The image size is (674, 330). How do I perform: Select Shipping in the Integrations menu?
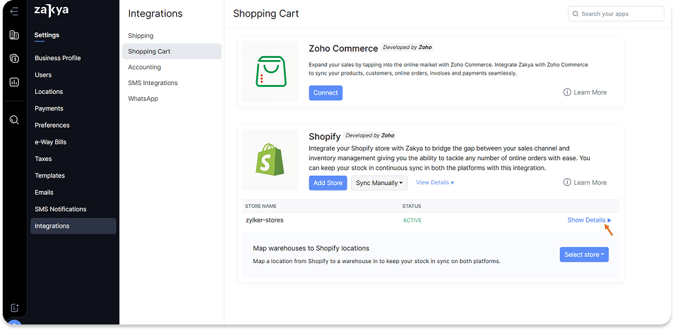(x=141, y=35)
